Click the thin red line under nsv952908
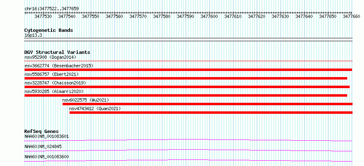This screenshot has width=364, height=166. (x=189, y=61)
